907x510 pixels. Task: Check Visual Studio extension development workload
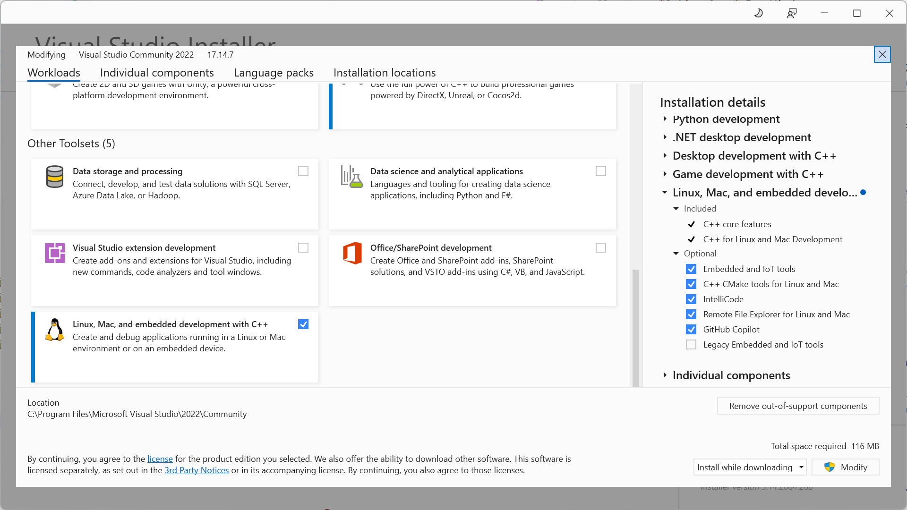(x=303, y=248)
